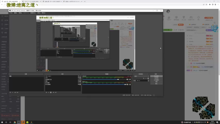Viewport: 220px width, 124px height.
Task: Adjust the first mixer channel volume slider
Action: [105, 79]
